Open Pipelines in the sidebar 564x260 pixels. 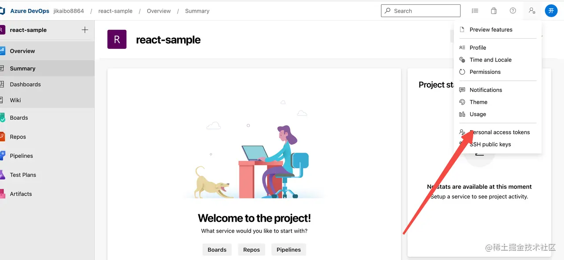[x=21, y=156]
